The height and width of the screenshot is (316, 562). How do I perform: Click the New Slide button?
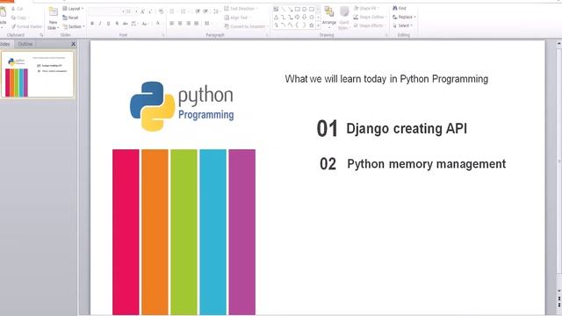click(53, 18)
